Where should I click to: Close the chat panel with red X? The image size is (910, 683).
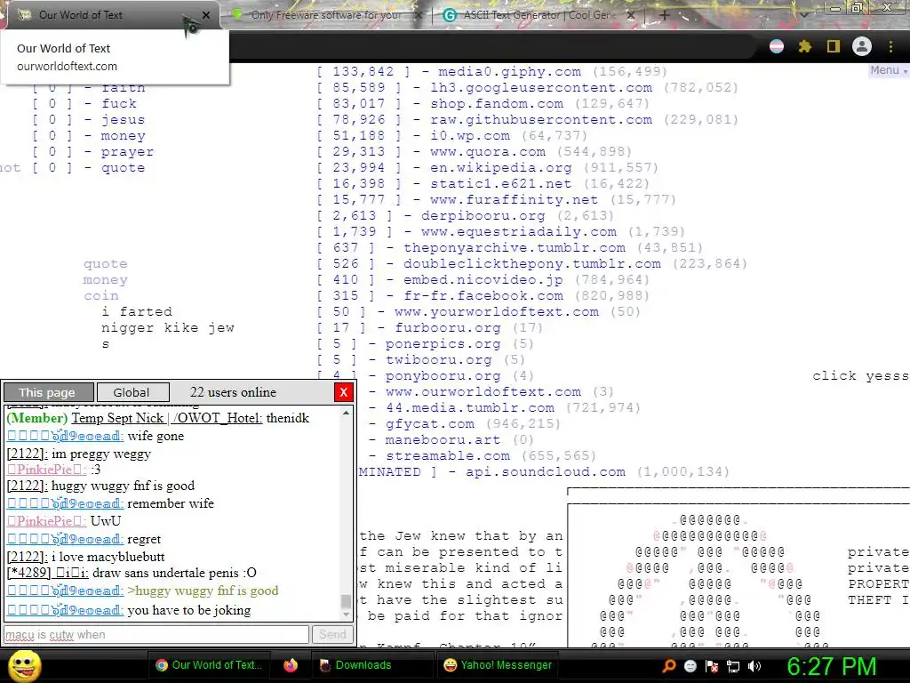click(344, 392)
